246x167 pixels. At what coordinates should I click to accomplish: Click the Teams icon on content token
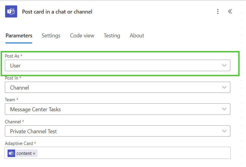(x=11, y=153)
